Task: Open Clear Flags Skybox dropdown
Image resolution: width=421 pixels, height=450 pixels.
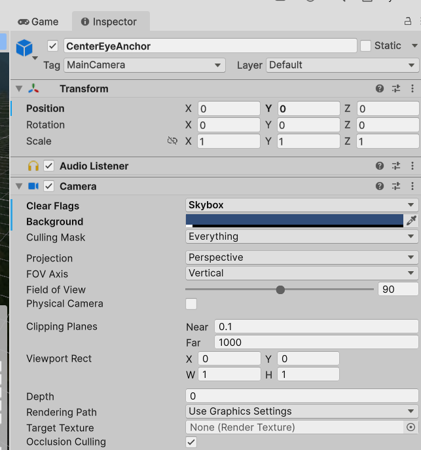Action: tap(302, 205)
